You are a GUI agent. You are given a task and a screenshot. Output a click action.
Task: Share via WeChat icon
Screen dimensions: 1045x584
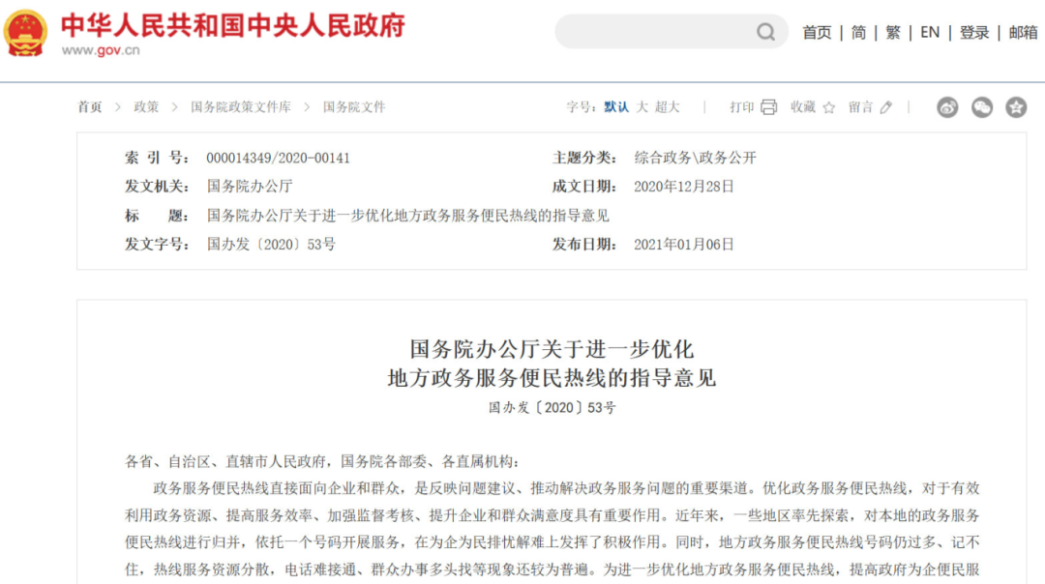click(x=982, y=107)
